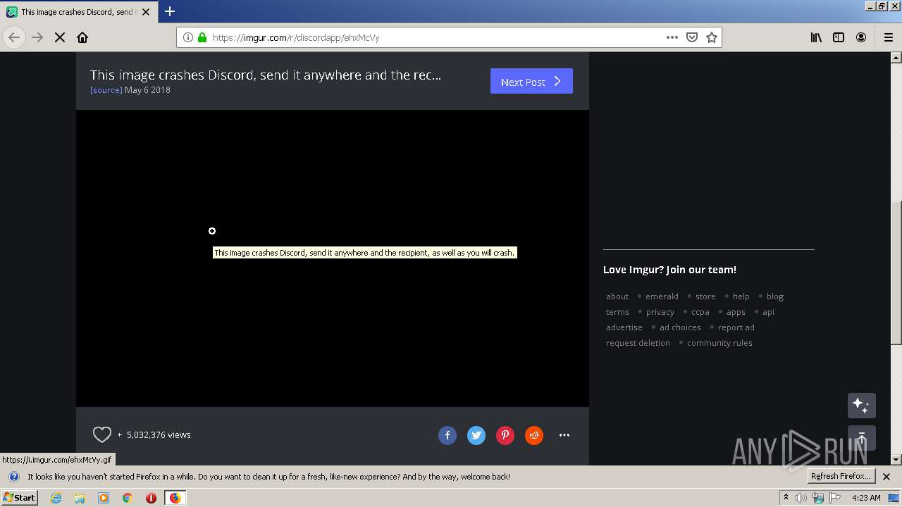Favorite the post with the heart icon

pos(102,435)
